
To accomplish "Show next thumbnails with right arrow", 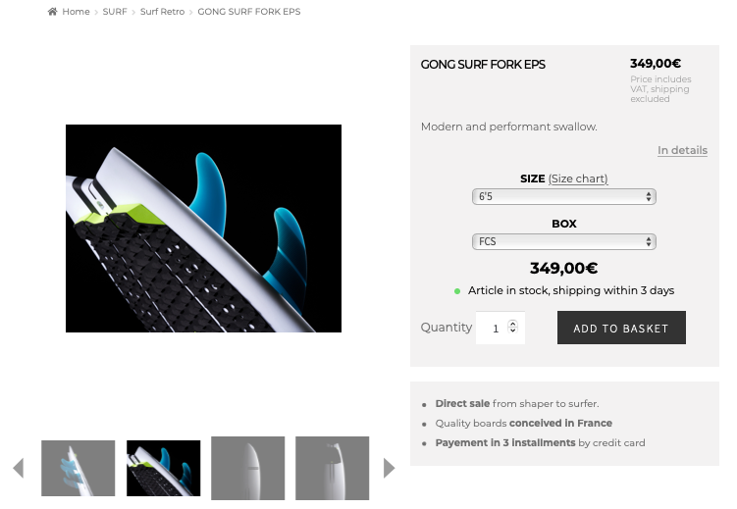I will [x=389, y=468].
